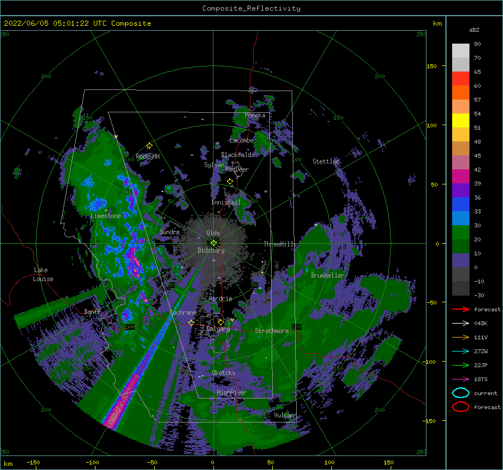Screen dimensions: 503x470
Task: Click the Ponoka city label
Action: (255, 115)
